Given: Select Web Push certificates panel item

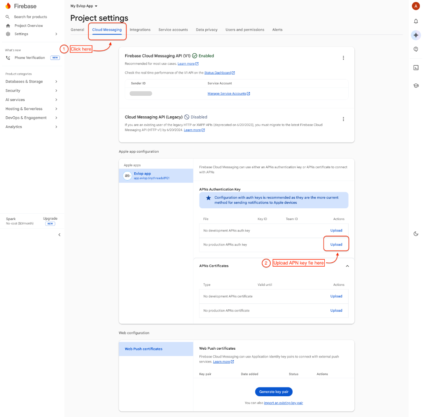Looking at the screenshot, I should (x=156, y=349).
